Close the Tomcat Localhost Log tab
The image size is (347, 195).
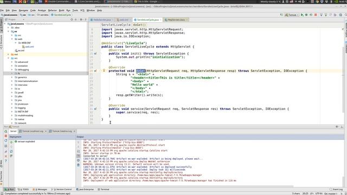[46, 131]
